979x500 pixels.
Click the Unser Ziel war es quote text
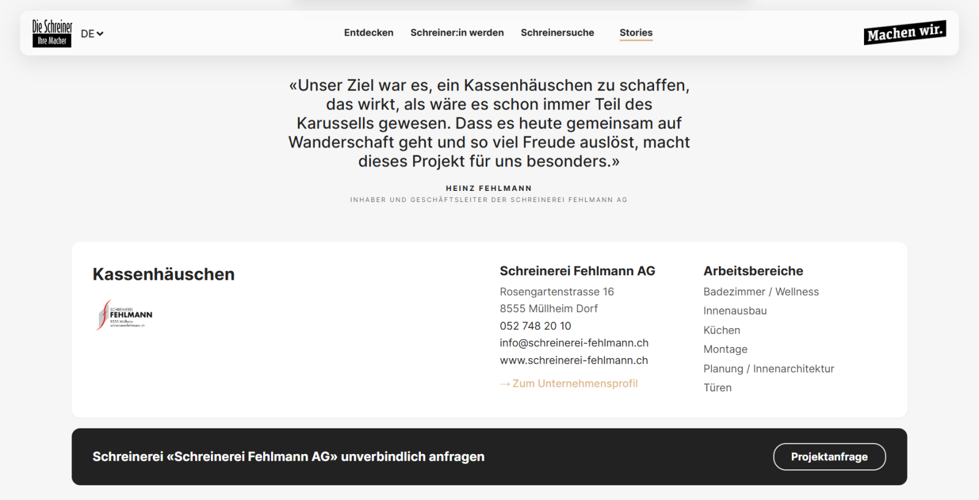(x=489, y=123)
